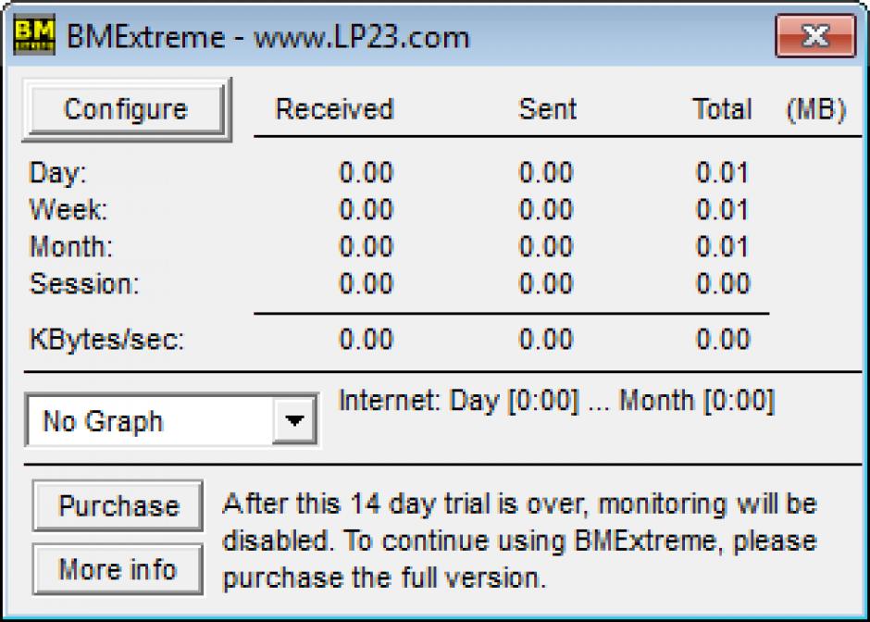Select the Session row label

pos(83,283)
